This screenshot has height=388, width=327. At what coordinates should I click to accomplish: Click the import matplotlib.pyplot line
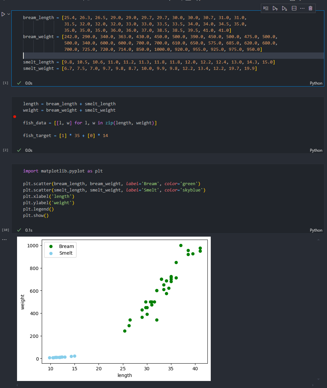pos(63,171)
